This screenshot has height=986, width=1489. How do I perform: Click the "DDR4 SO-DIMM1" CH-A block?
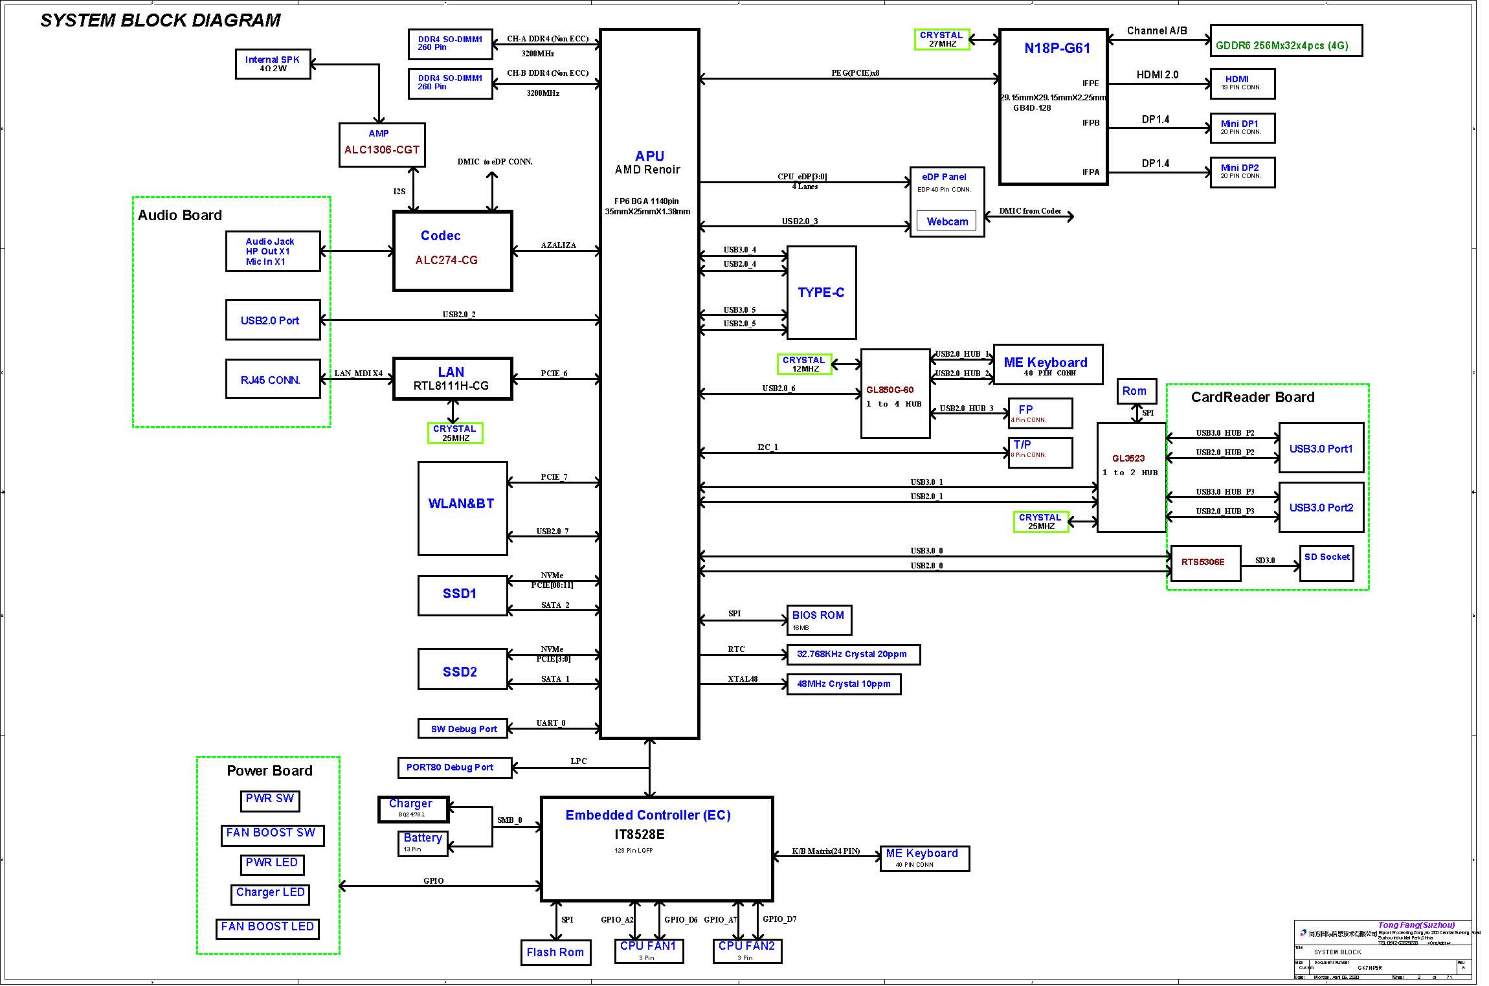coord(451,43)
